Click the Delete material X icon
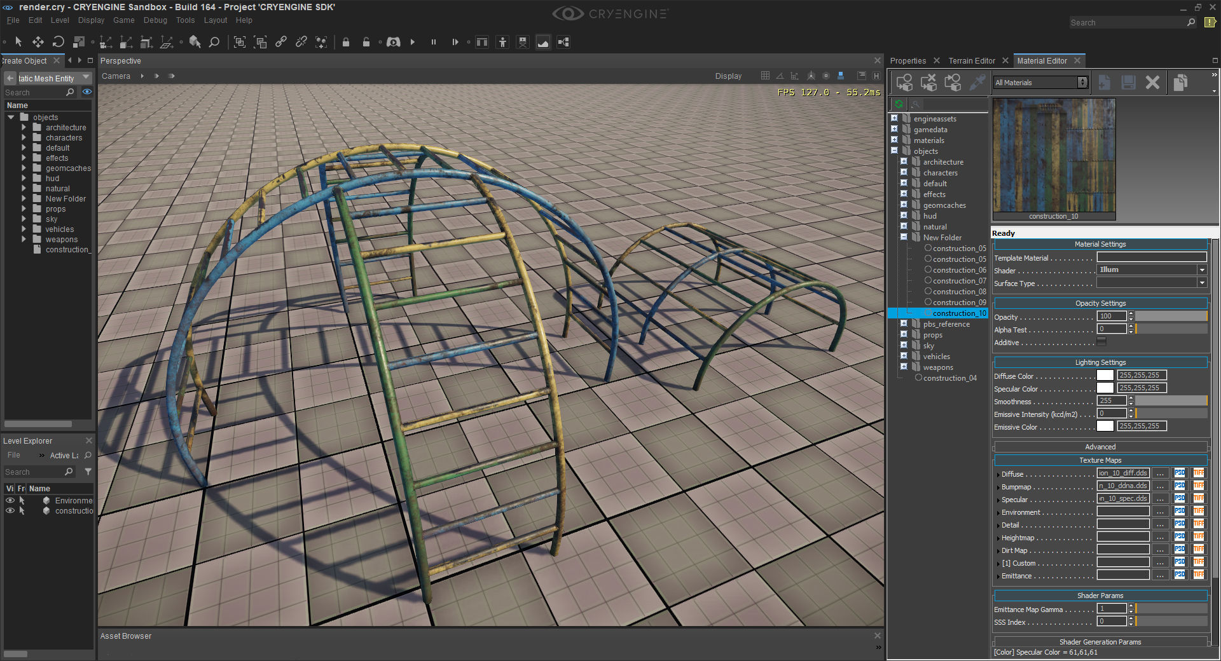 tap(1152, 83)
